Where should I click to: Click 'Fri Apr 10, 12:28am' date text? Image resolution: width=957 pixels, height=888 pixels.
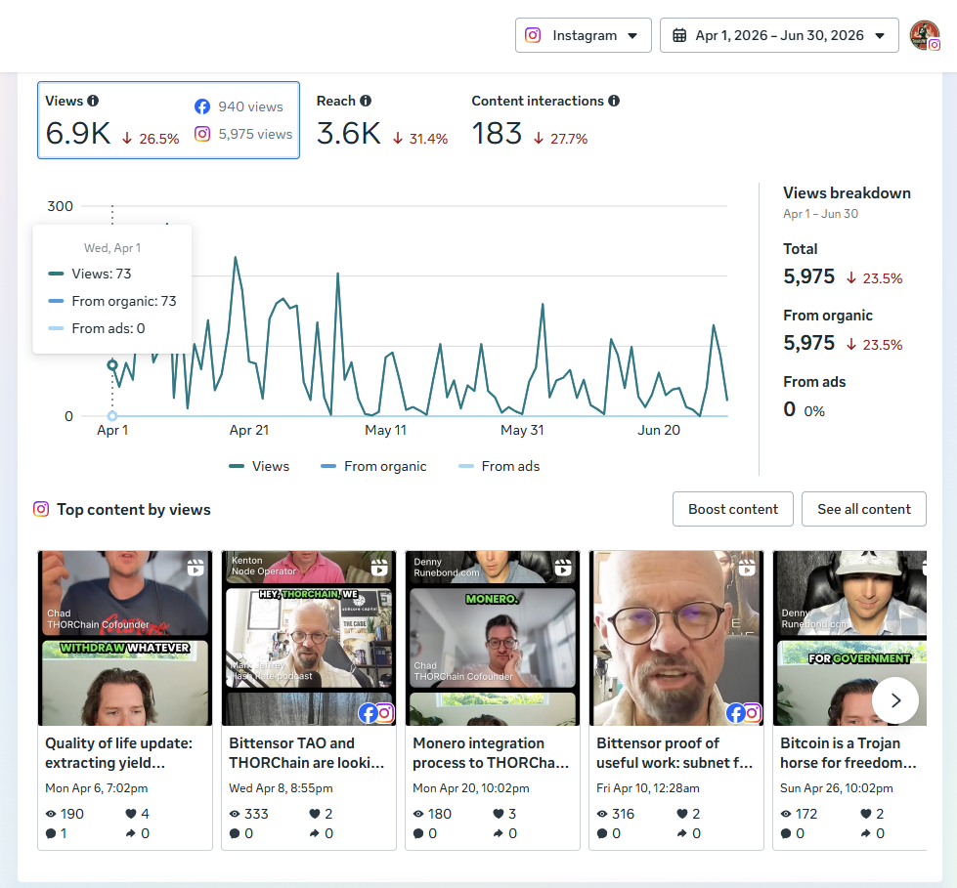pyautogui.click(x=647, y=788)
